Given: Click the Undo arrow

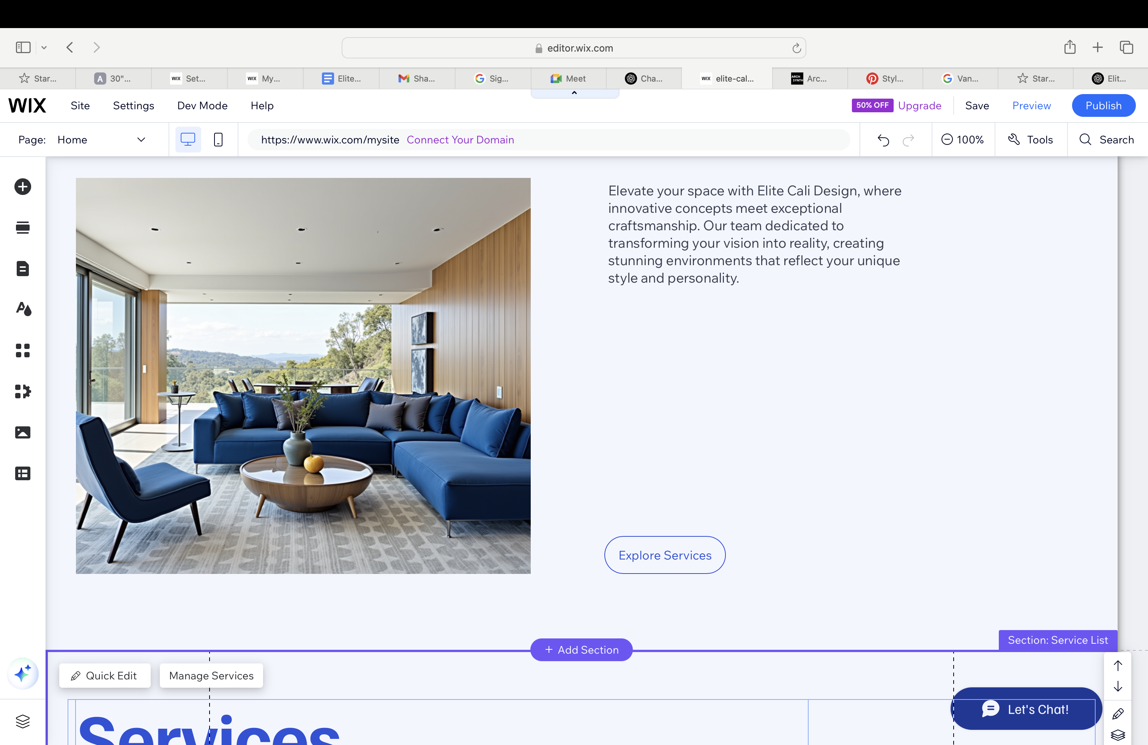Looking at the screenshot, I should [883, 140].
